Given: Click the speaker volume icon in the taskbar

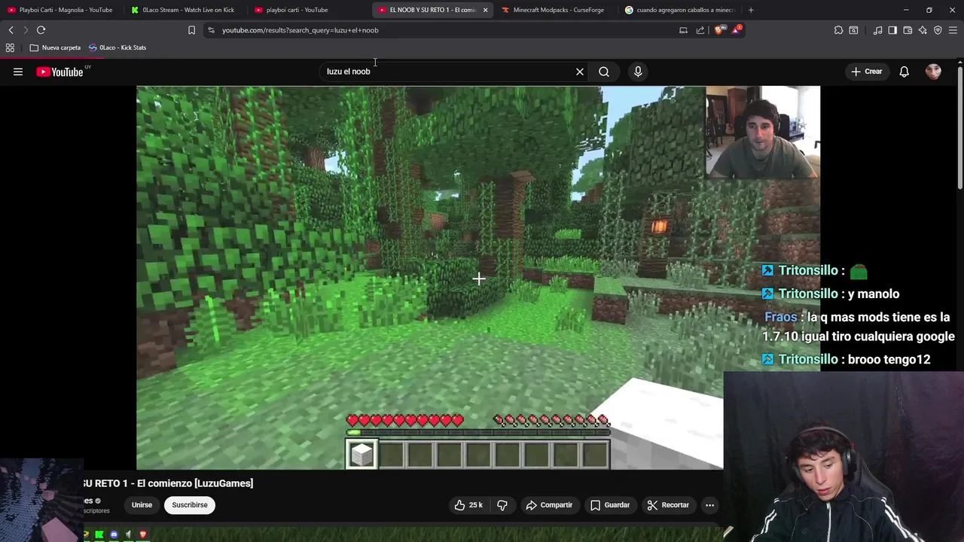Looking at the screenshot, I should coord(128,534).
